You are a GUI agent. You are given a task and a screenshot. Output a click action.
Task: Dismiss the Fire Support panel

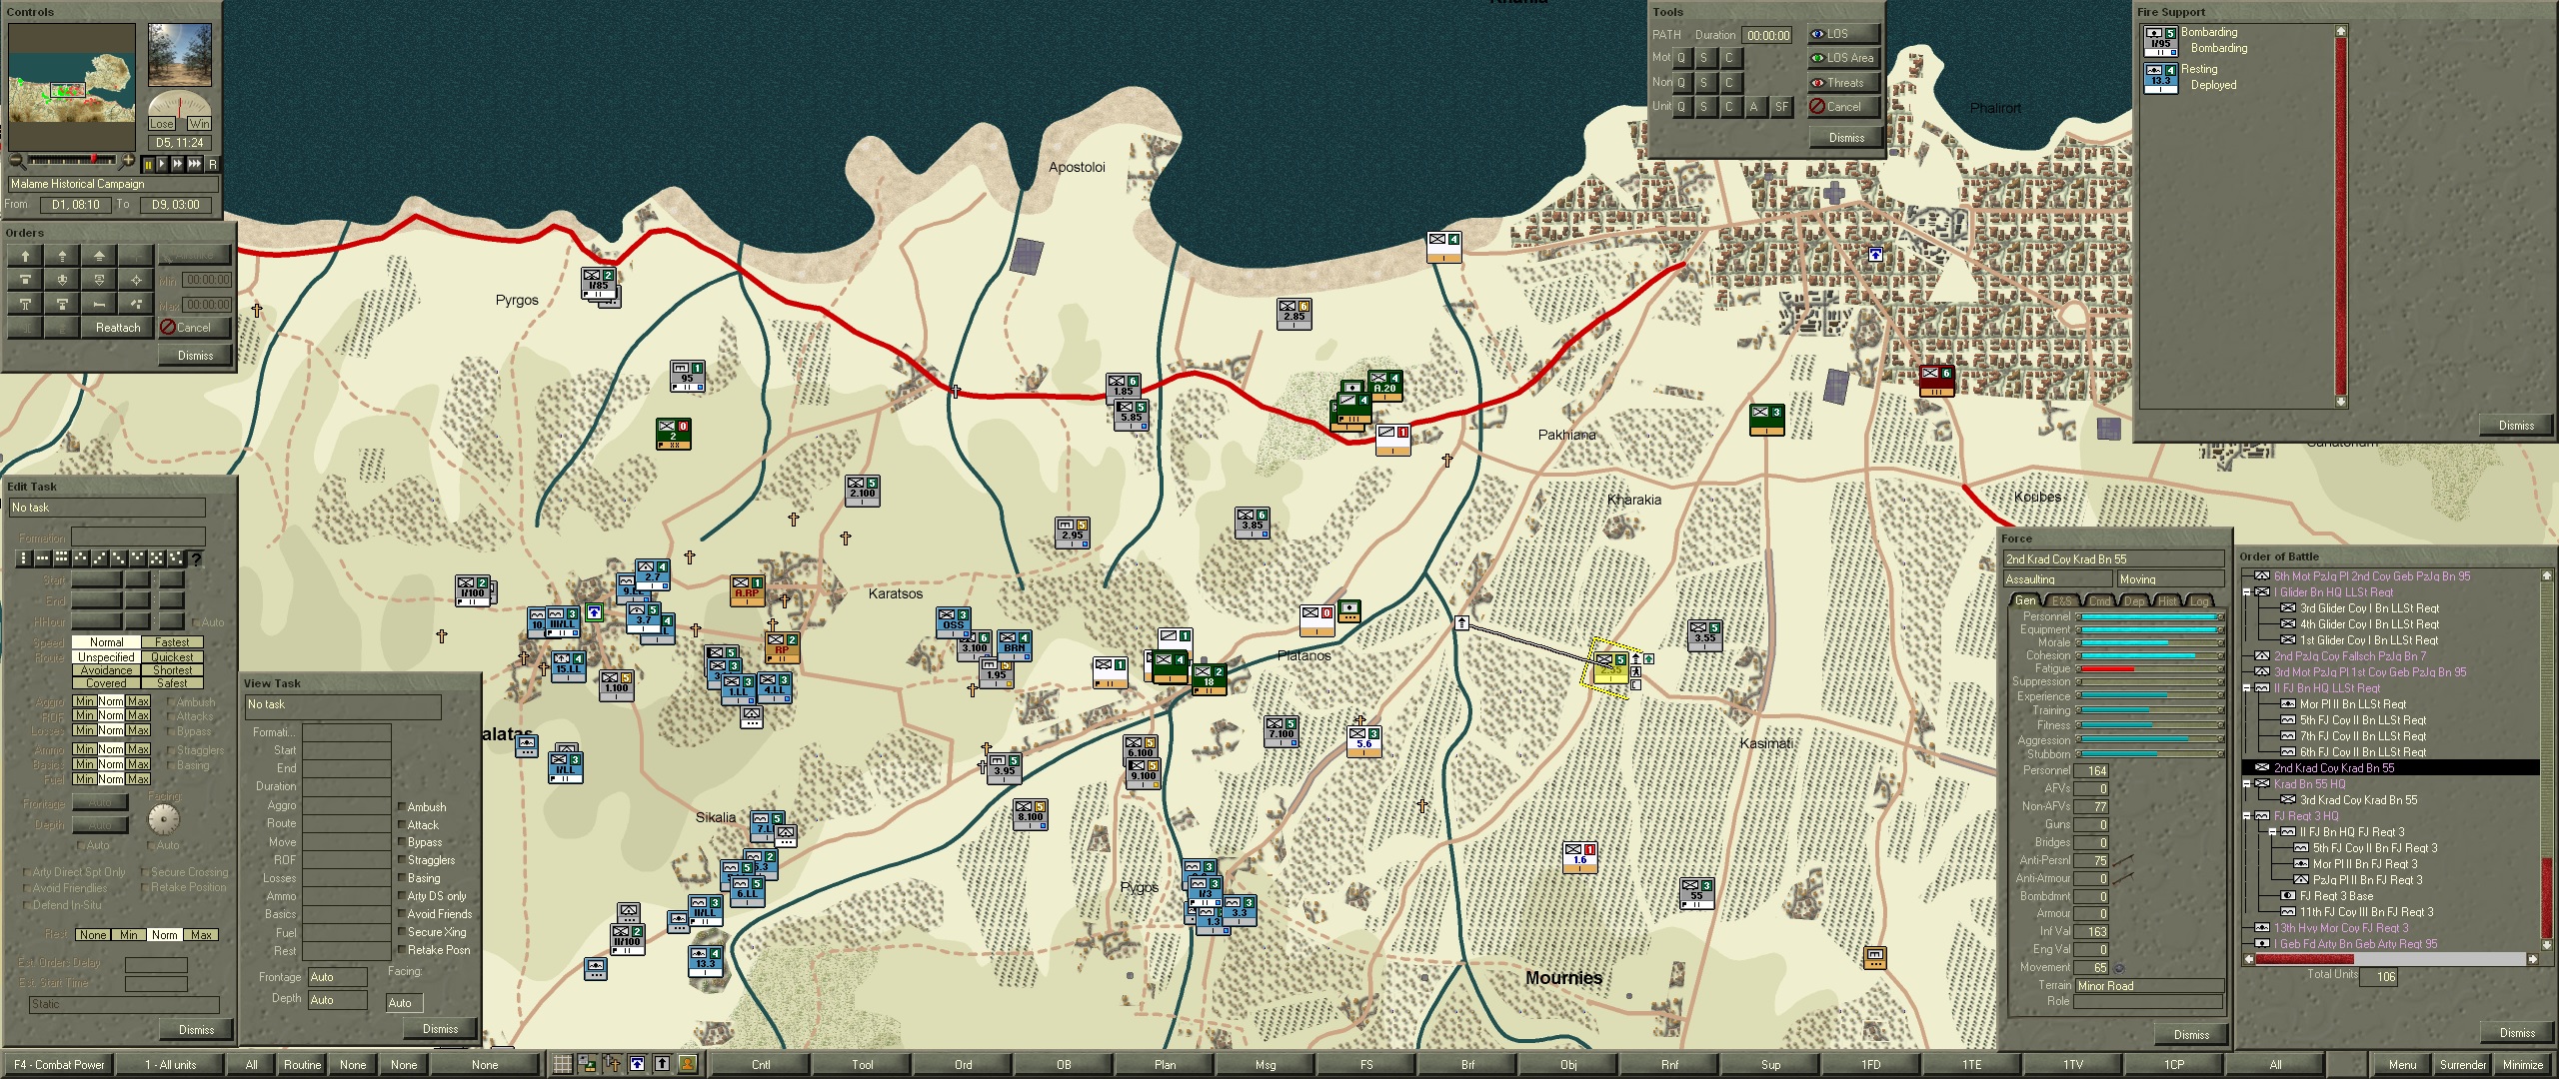click(2516, 426)
